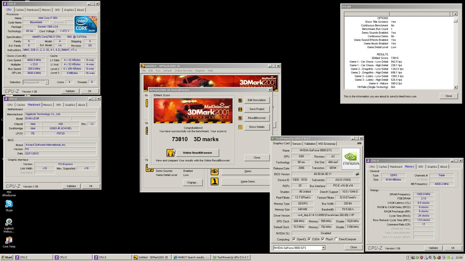This screenshot has height=261, width=465.
Task: Open the Online Services menu in 3DMark
Action: (183, 71)
